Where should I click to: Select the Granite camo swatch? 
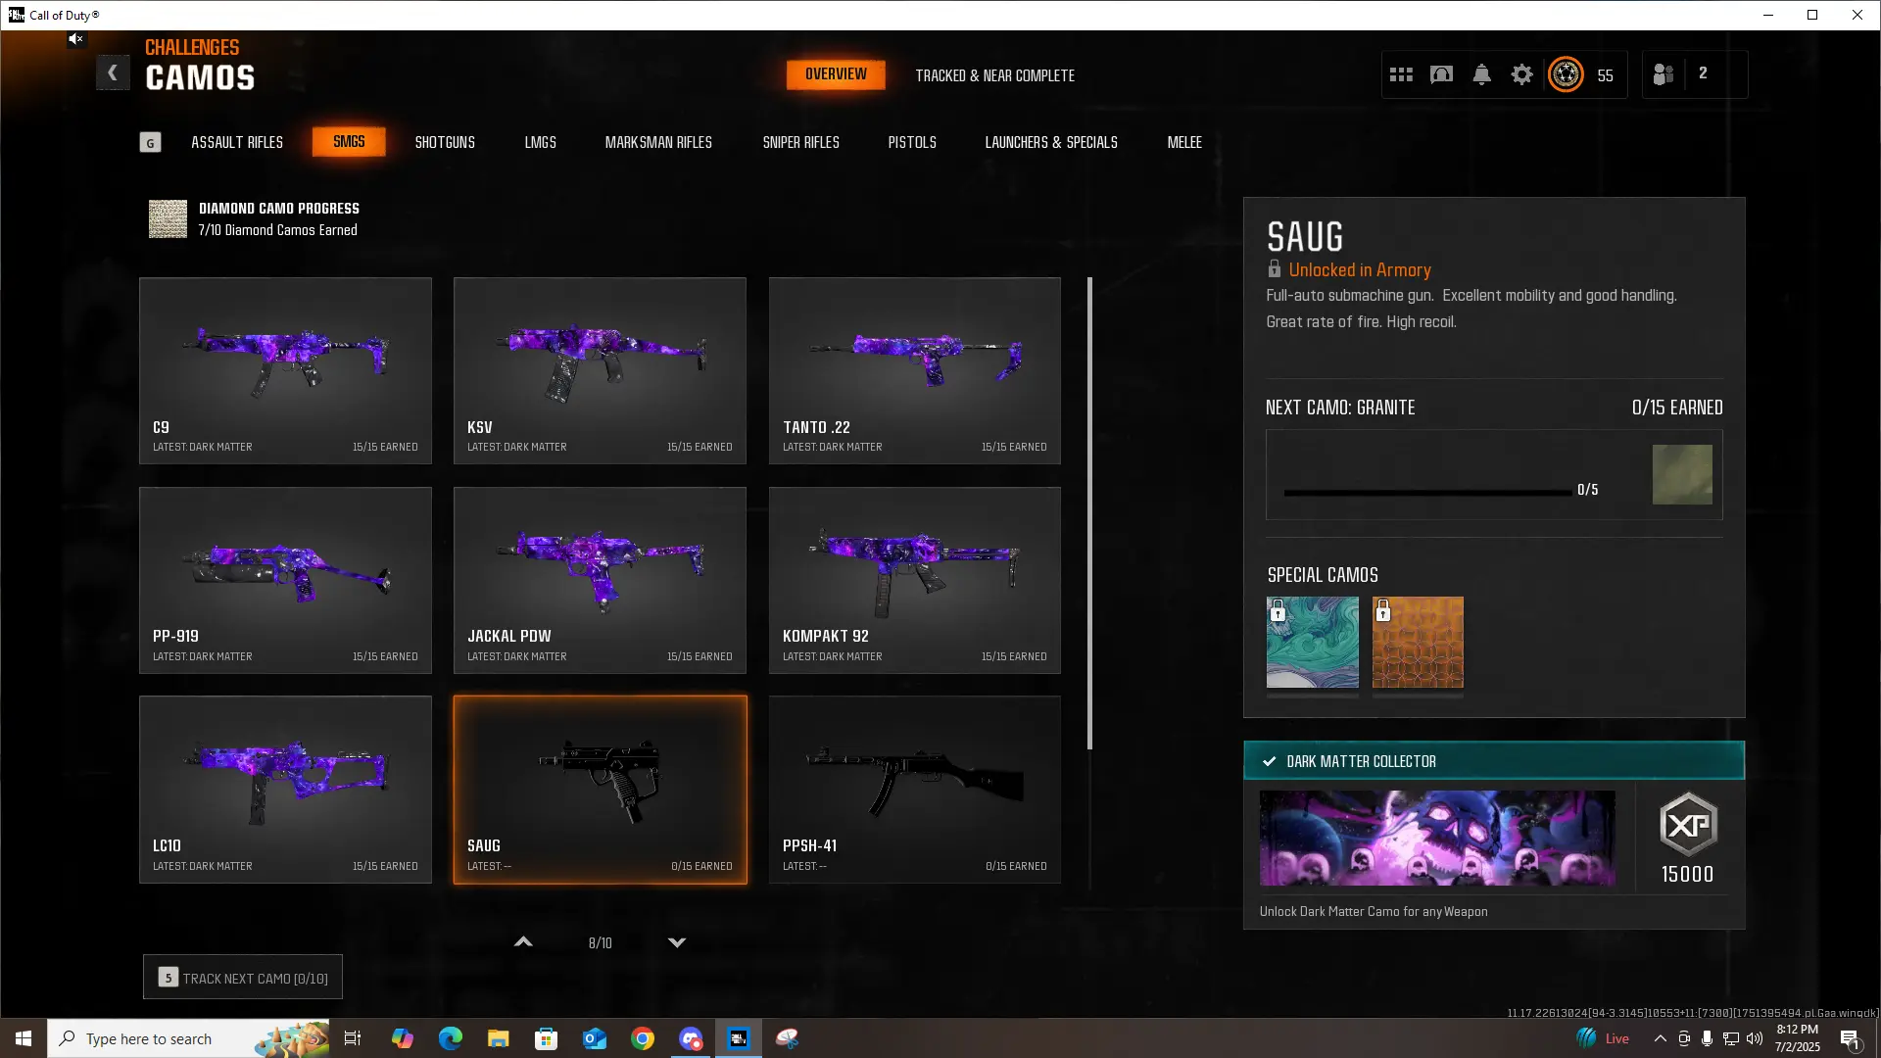pos(1682,475)
